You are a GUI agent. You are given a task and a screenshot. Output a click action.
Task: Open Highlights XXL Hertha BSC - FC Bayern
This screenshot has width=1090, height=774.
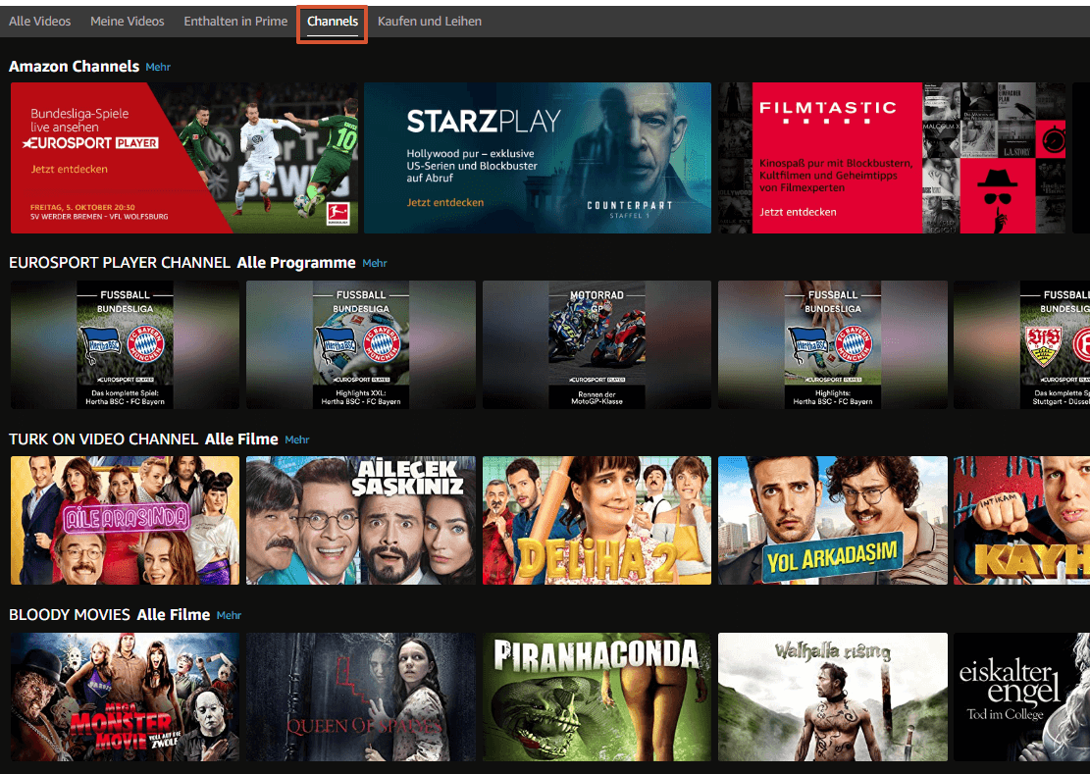coord(361,344)
